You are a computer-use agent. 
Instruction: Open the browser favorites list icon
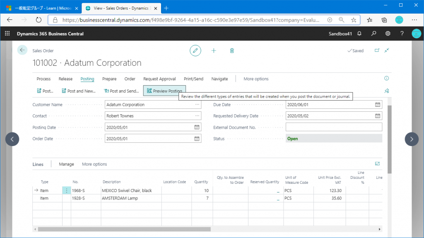pyautogui.click(x=370, y=20)
